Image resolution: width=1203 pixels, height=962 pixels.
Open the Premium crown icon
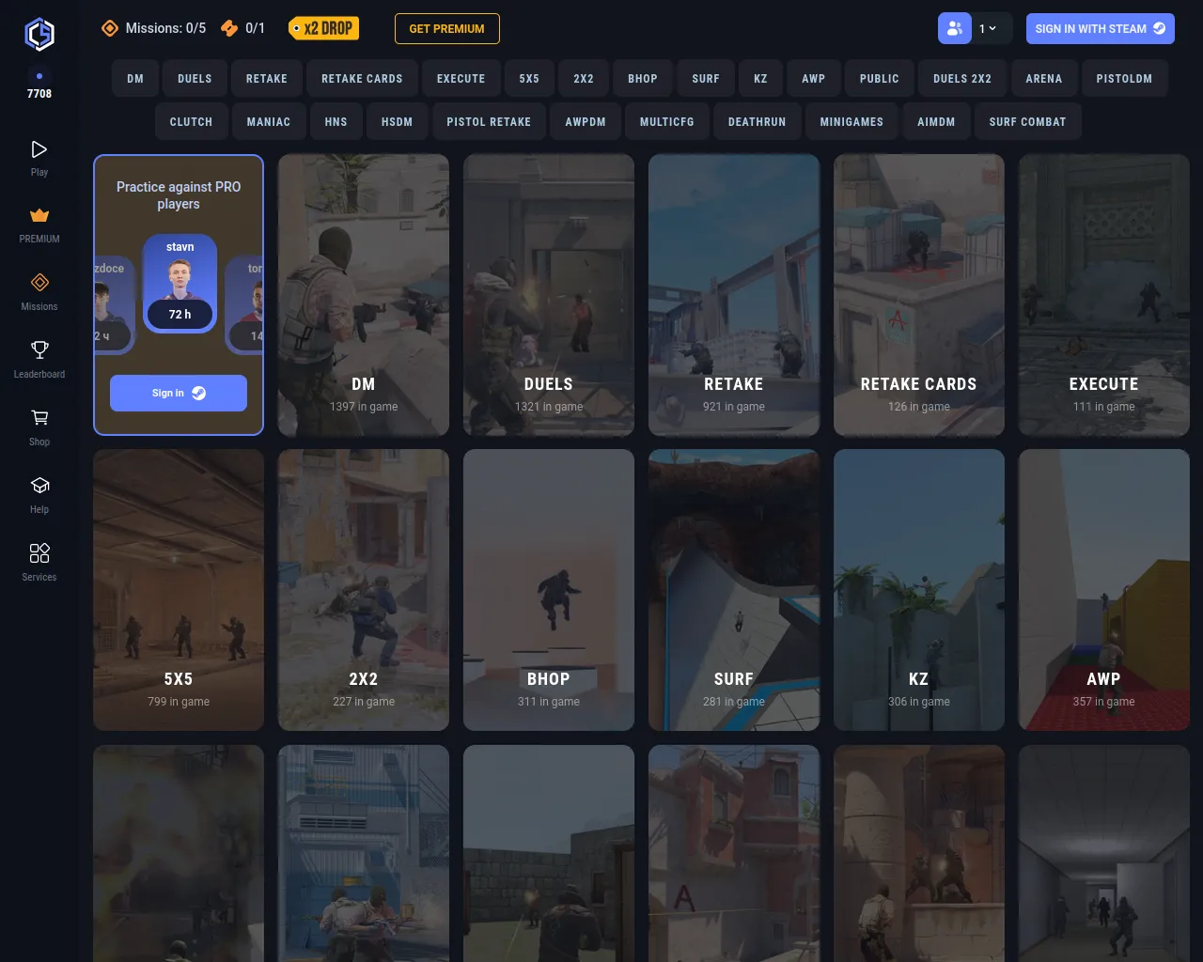[x=39, y=216]
